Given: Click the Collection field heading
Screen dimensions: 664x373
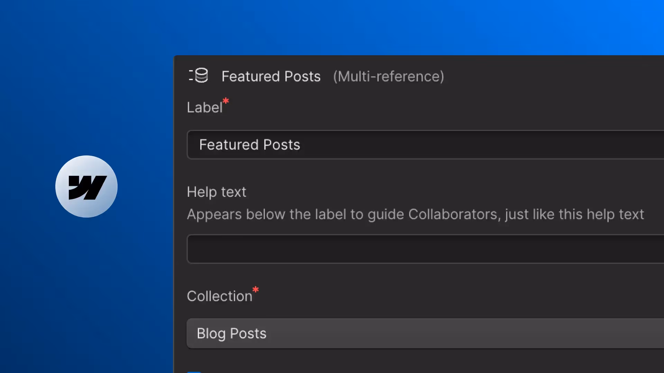Looking at the screenshot, I should click(219, 296).
